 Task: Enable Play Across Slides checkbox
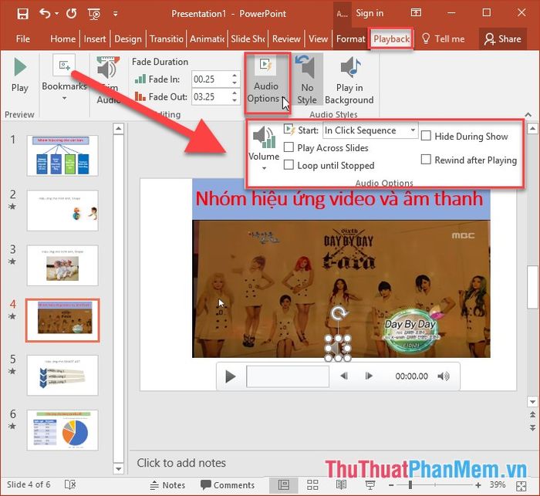tap(289, 147)
